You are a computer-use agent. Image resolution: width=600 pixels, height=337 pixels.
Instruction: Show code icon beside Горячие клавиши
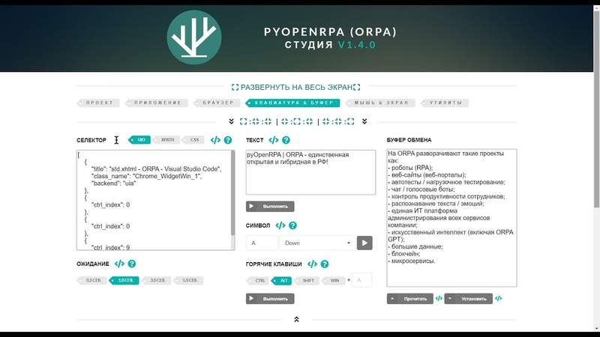(x=312, y=264)
